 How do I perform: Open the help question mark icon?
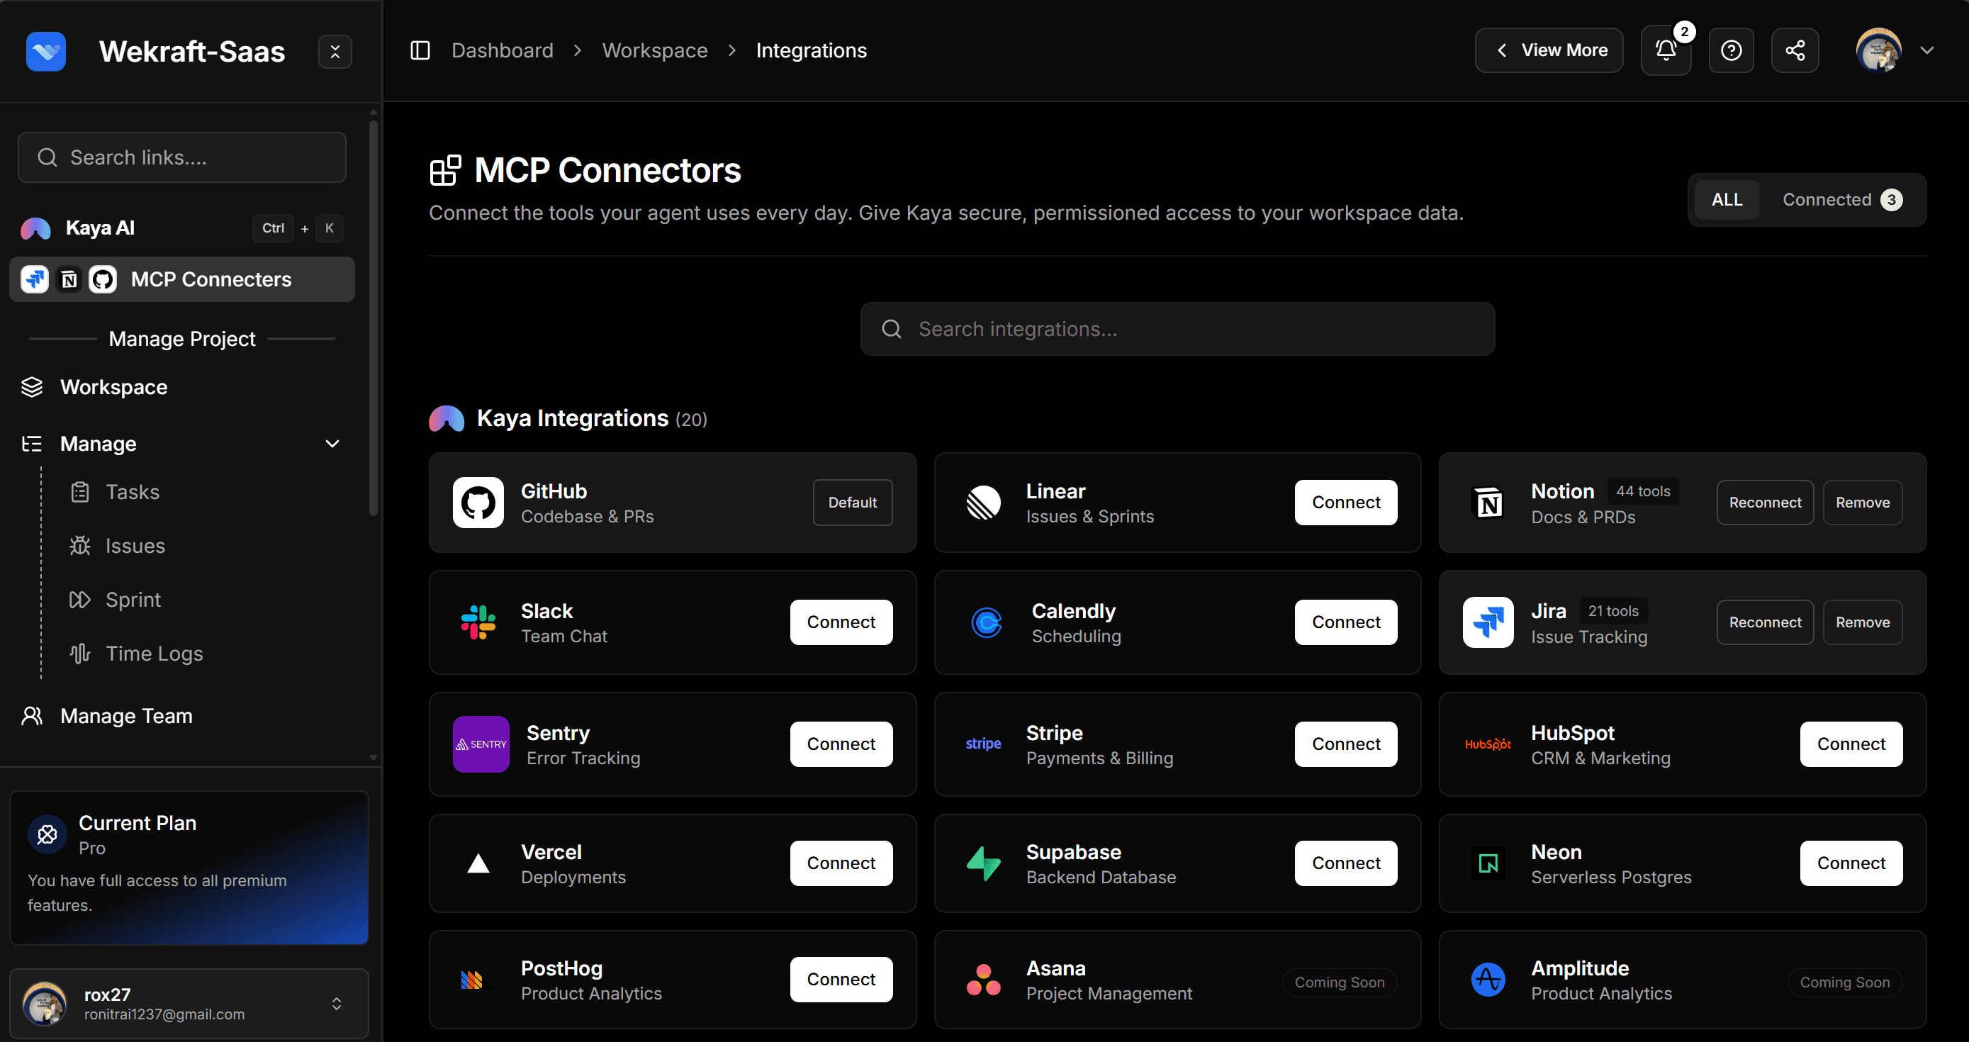click(1732, 50)
